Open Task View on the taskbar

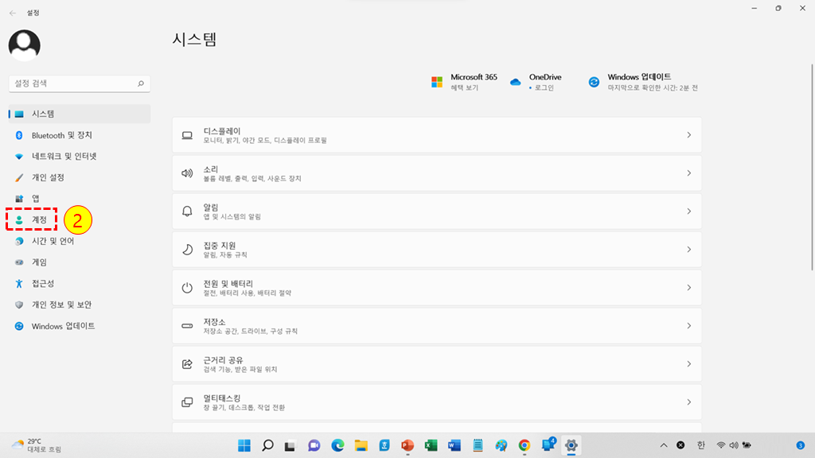point(290,445)
